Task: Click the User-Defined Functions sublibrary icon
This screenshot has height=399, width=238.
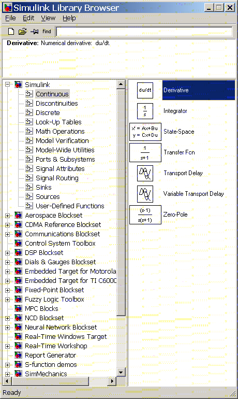Action: tap(29, 206)
